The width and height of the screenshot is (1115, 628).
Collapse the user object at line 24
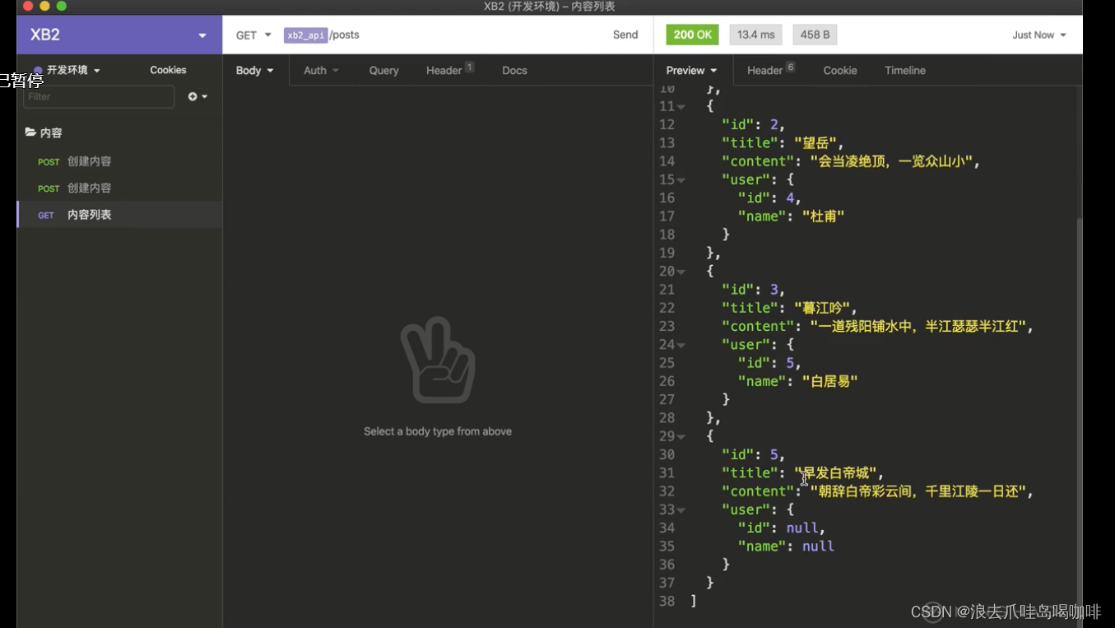click(x=681, y=345)
